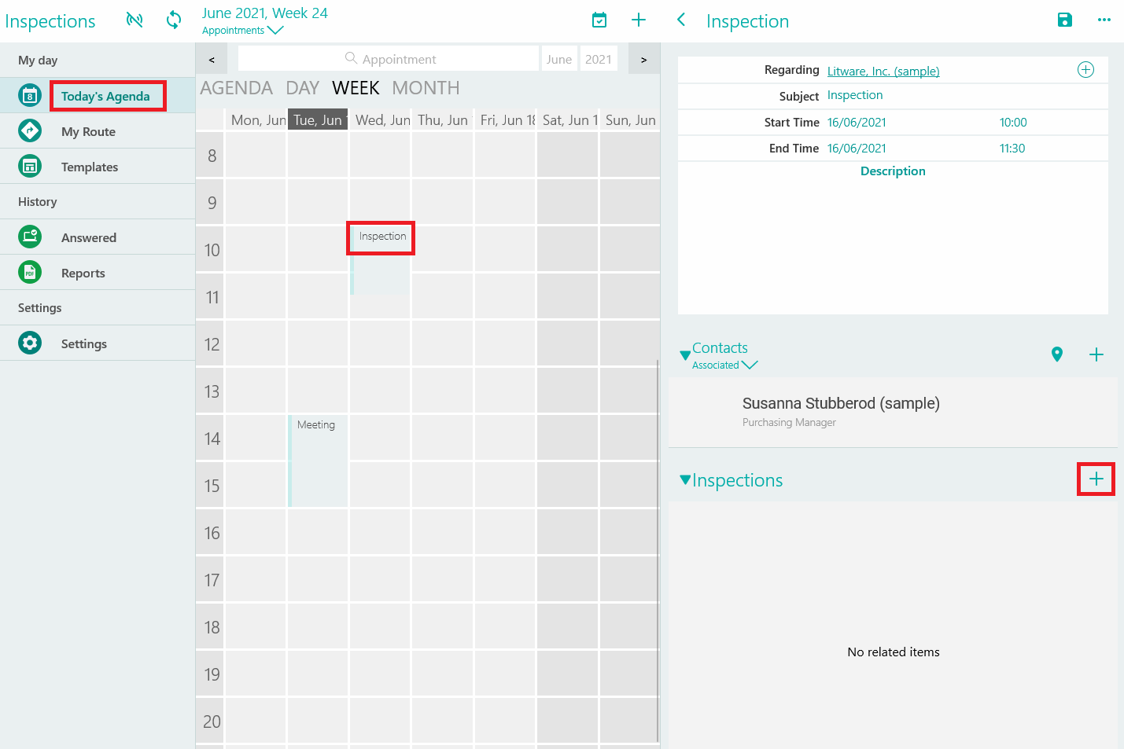Open the more options ellipsis menu
Image resolution: width=1124 pixels, height=749 pixels.
coord(1104,20)
